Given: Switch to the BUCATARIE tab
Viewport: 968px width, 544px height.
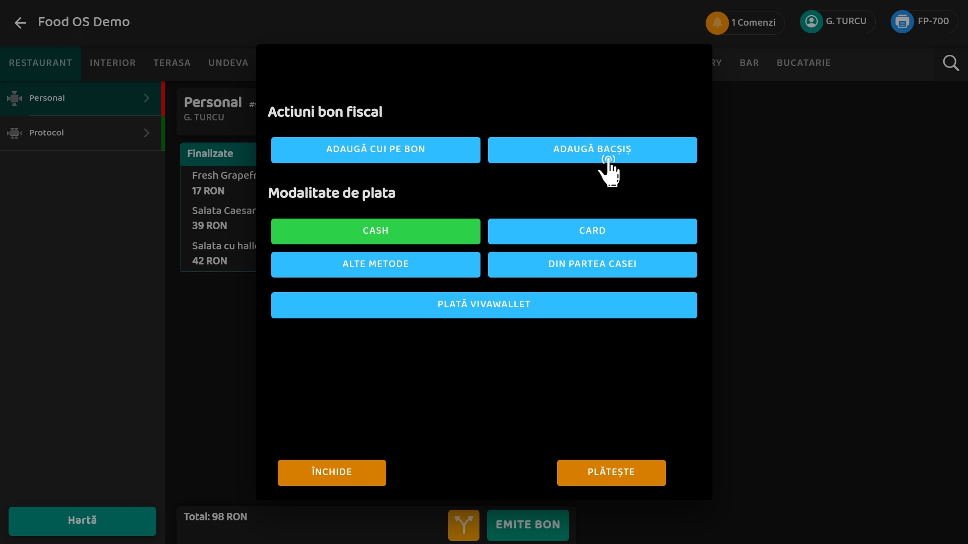Looking at the screenshot, I should [x=804, y=63].
